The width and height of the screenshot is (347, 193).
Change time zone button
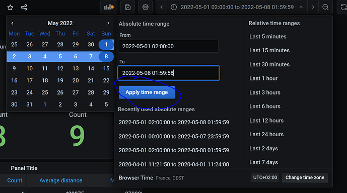pos(305,177)
